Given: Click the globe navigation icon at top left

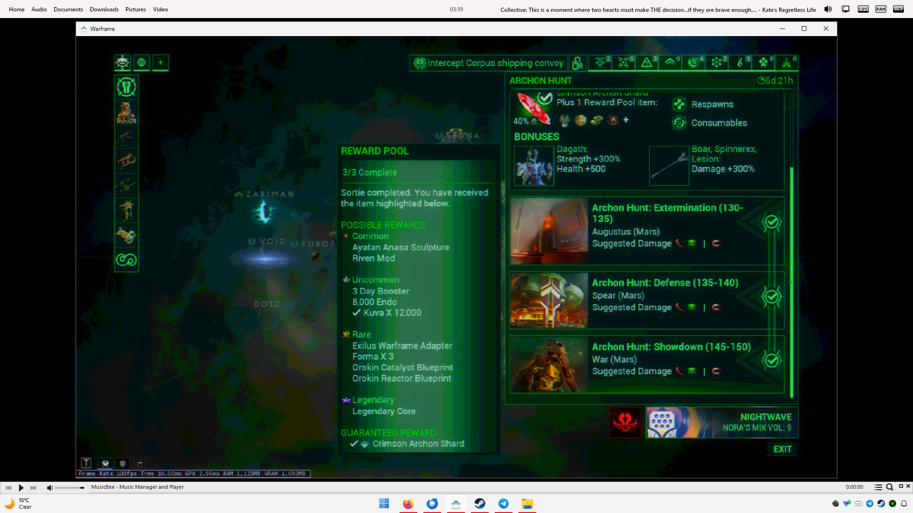Looking at the screenshot, I should [x=141, y=63].
